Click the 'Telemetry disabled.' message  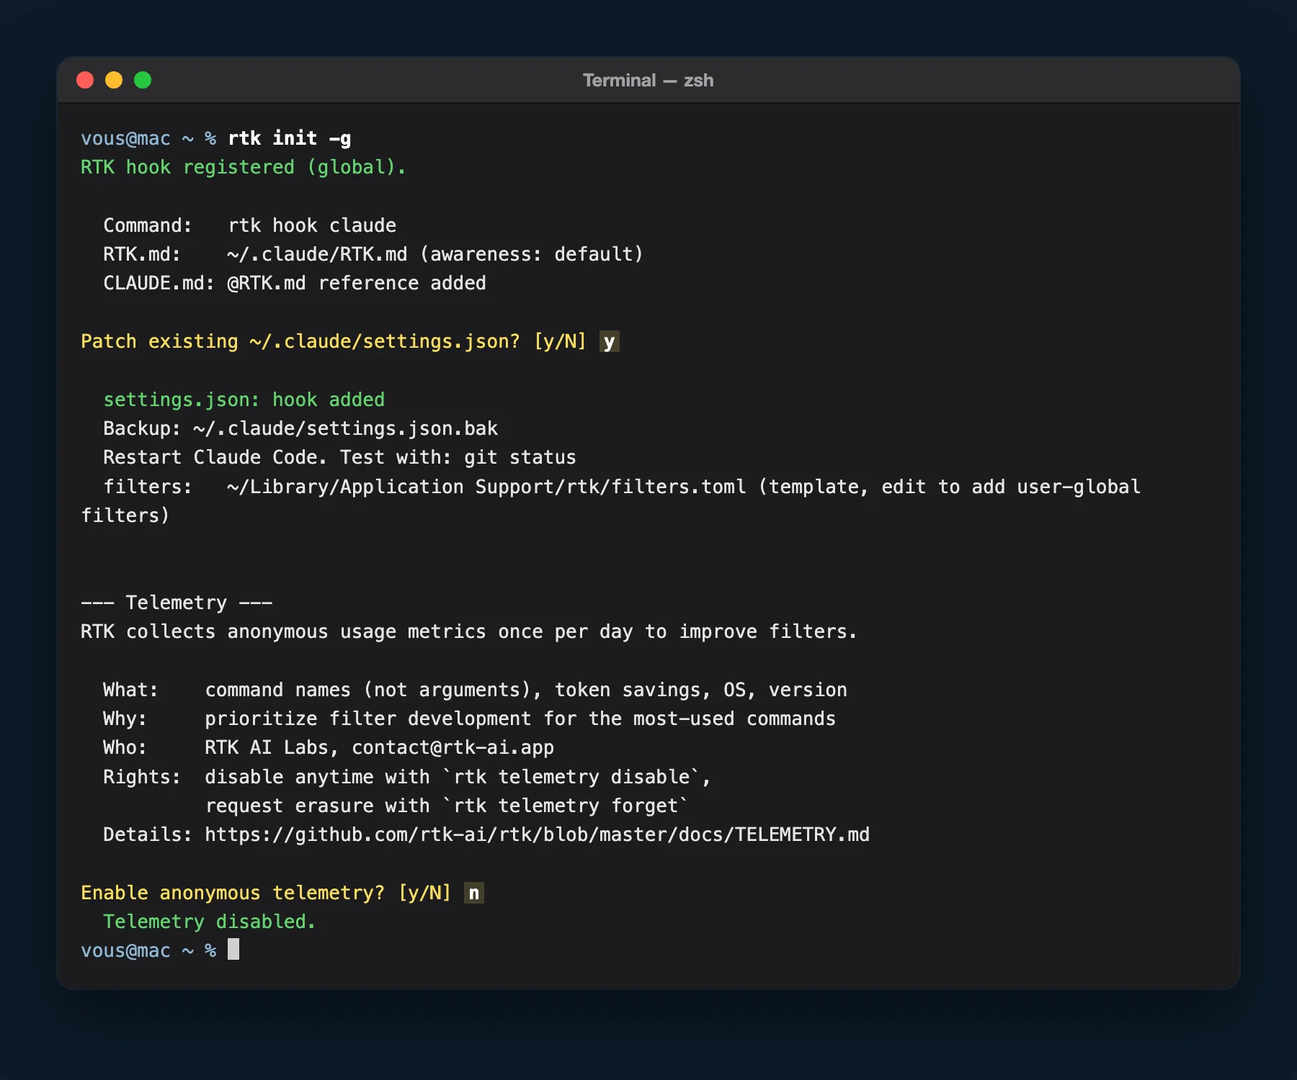(210, 922)
